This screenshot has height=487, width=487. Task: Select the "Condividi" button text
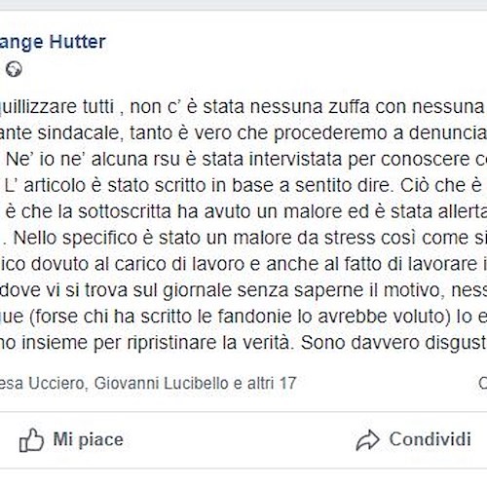(431, 439)
